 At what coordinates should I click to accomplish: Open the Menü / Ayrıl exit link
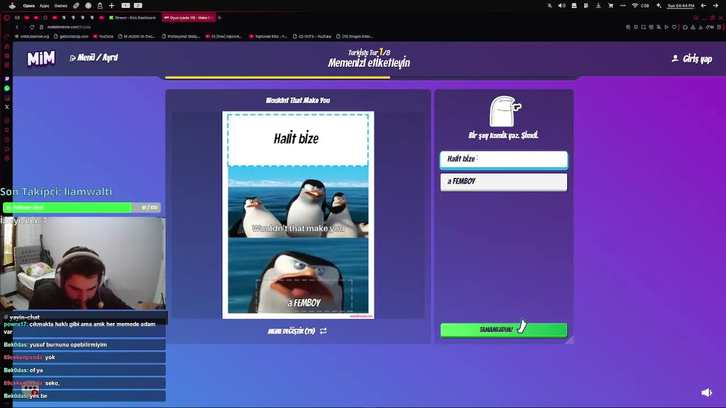pyautogui.click(x=94, y=58)
